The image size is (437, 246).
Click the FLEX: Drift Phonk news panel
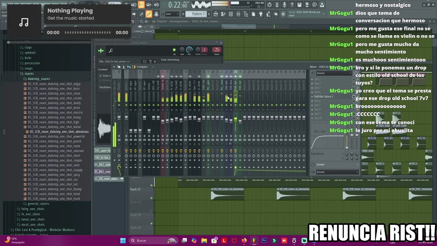pos(306,14)
